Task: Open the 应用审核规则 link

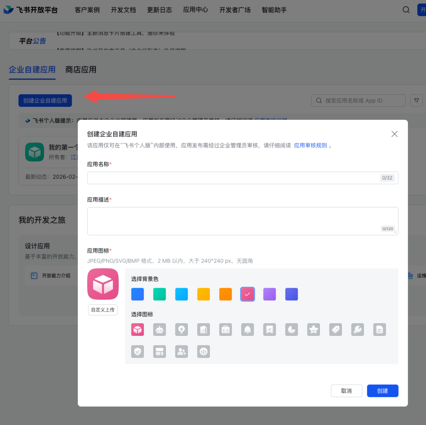Action: pyautogui.click(x=310, y=145)
